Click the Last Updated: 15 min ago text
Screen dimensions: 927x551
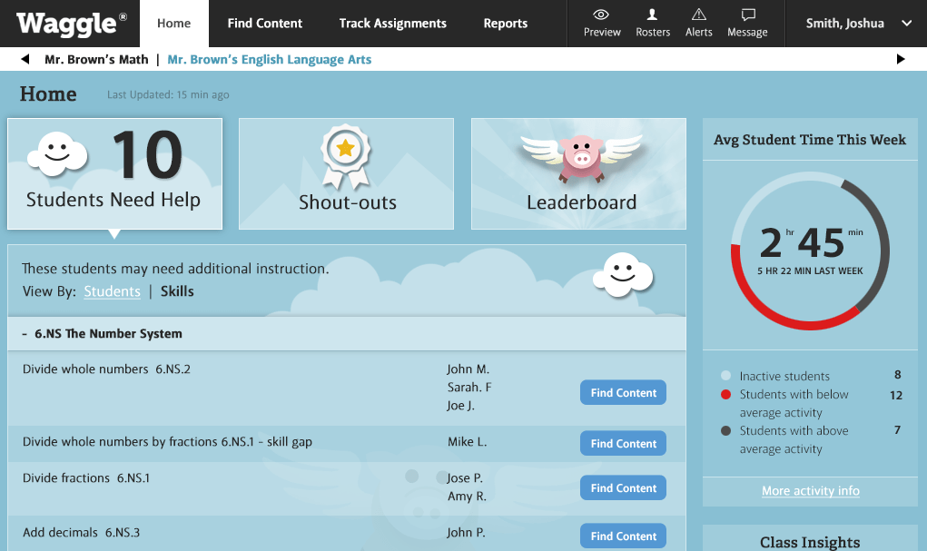pyautogui.click(x=168, y=94)
